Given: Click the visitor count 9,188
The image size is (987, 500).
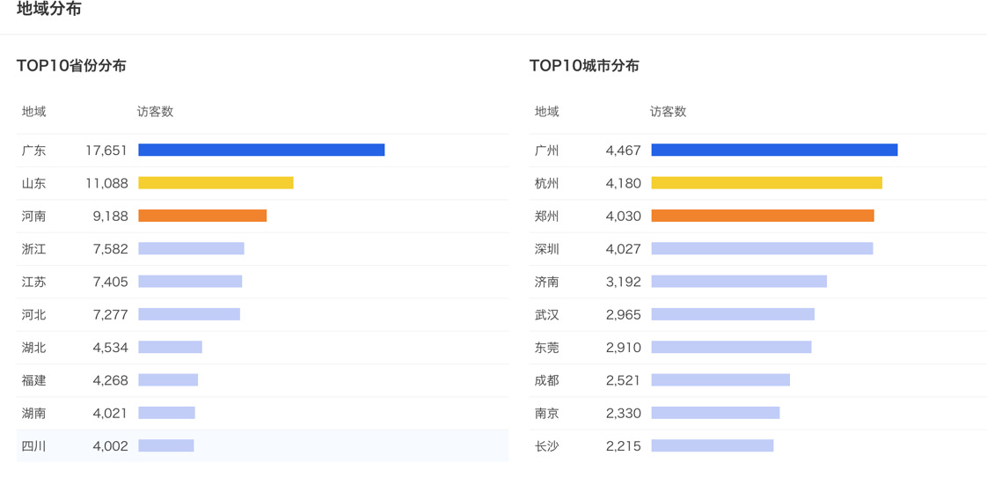Looking at the screenshot, I should (111, 216).
